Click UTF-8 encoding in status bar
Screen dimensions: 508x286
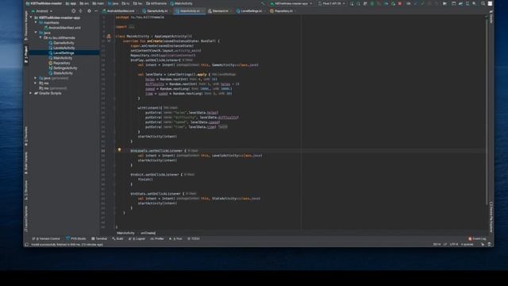(454, 245)
